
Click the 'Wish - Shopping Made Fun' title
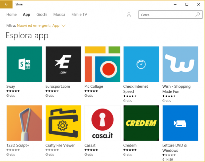tap(176, 89)
